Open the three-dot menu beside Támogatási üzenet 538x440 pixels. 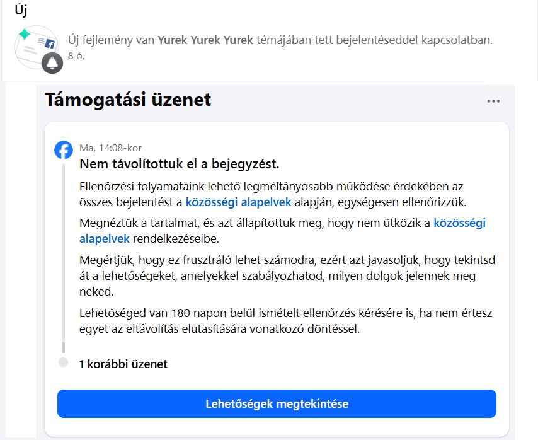point(493,101)
